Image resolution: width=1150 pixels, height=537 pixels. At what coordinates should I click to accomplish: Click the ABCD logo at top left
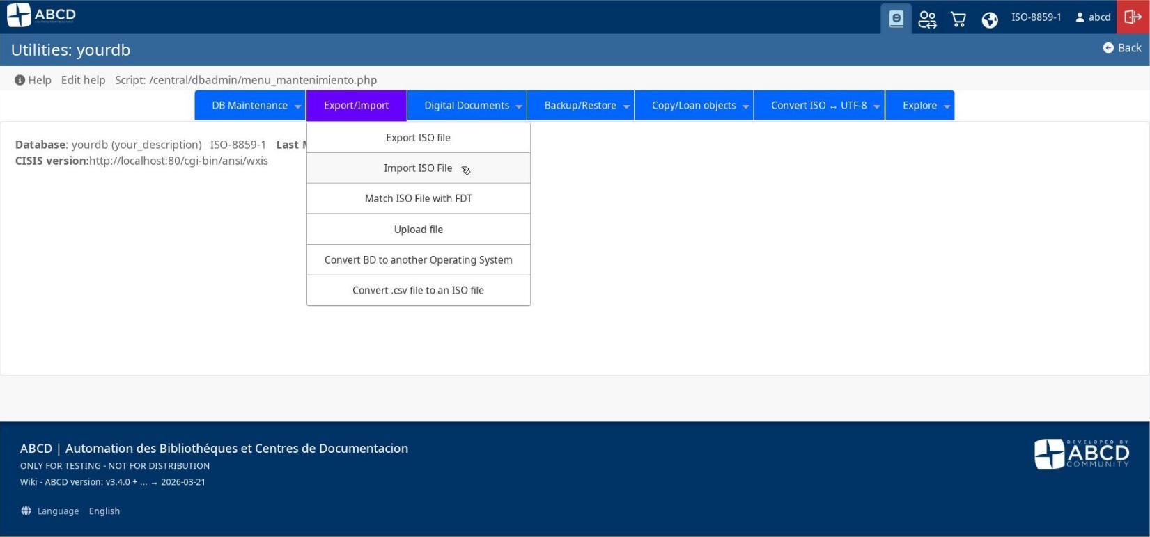(x=42, y=15)
